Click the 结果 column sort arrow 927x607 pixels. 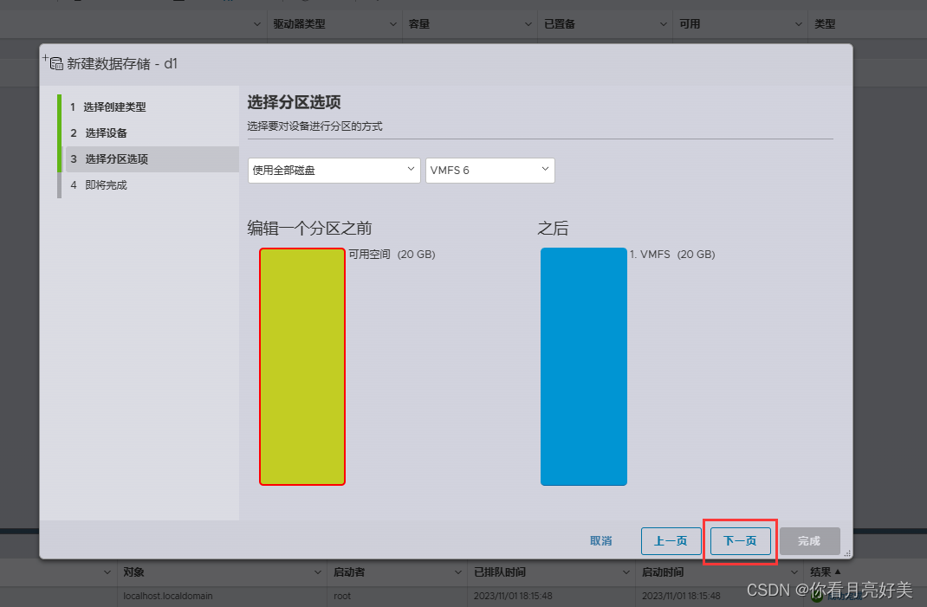(836, 571)
